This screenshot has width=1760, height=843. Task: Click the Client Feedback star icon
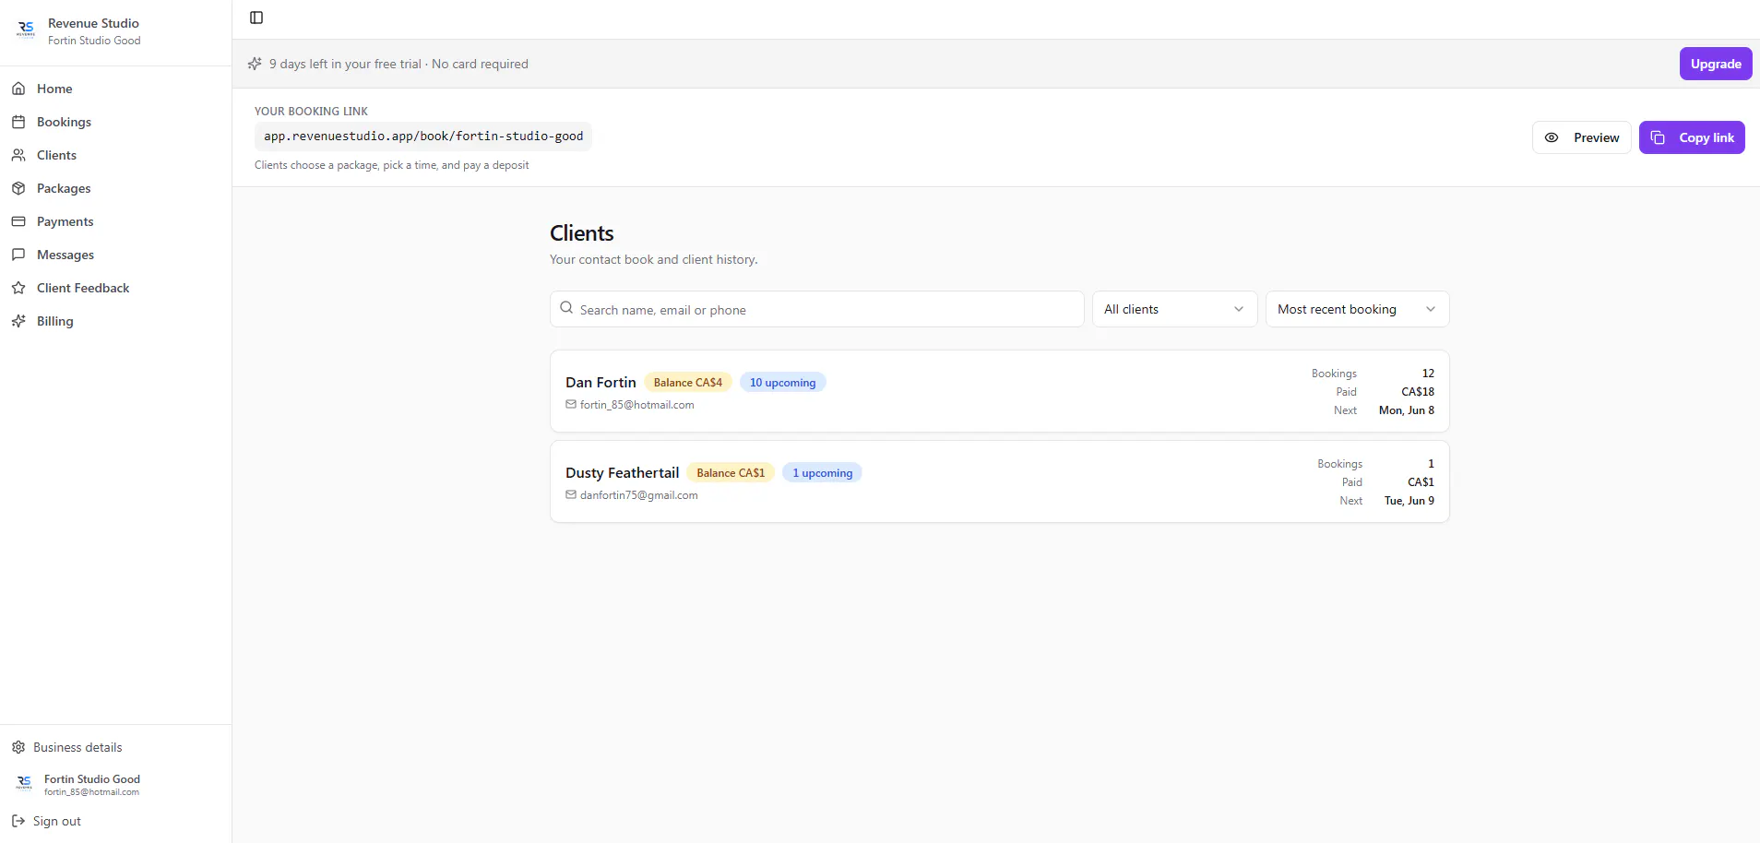pyautogui.click(x=18, y=288)
